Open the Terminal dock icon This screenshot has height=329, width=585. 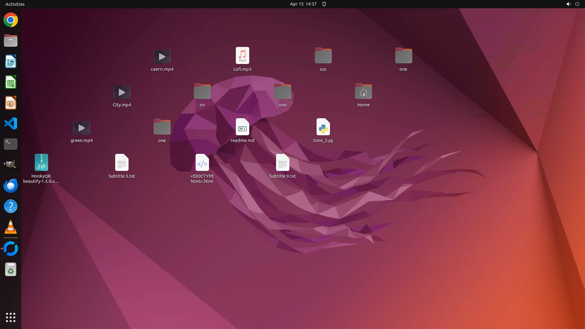coord(11,144)
